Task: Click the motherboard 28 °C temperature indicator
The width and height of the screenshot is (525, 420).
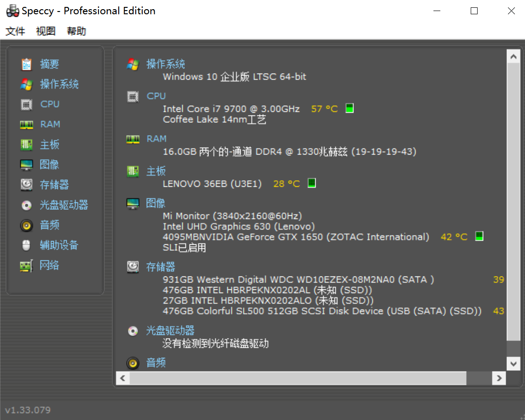Action: point(312,183)
